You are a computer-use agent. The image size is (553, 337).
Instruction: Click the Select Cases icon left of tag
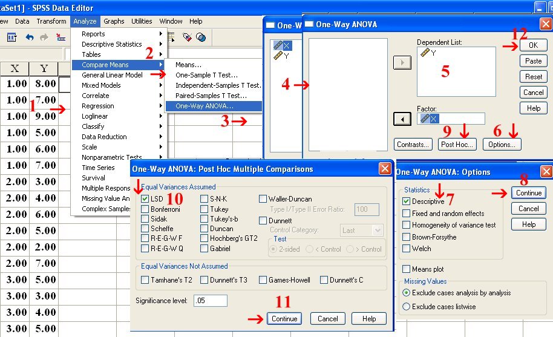click(x=171, y=37)
